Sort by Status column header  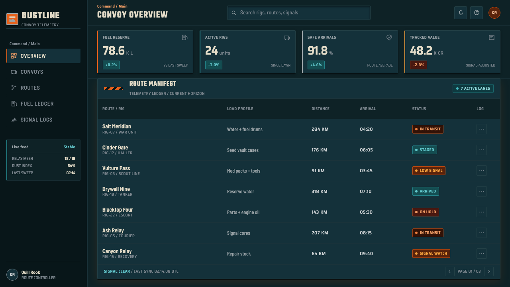[x=419, y=109]
